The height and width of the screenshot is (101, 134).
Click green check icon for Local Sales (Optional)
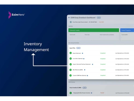pos(70,59)
